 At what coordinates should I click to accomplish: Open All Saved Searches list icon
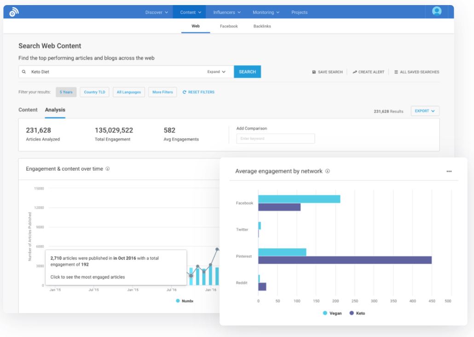(x=396, y=72)
